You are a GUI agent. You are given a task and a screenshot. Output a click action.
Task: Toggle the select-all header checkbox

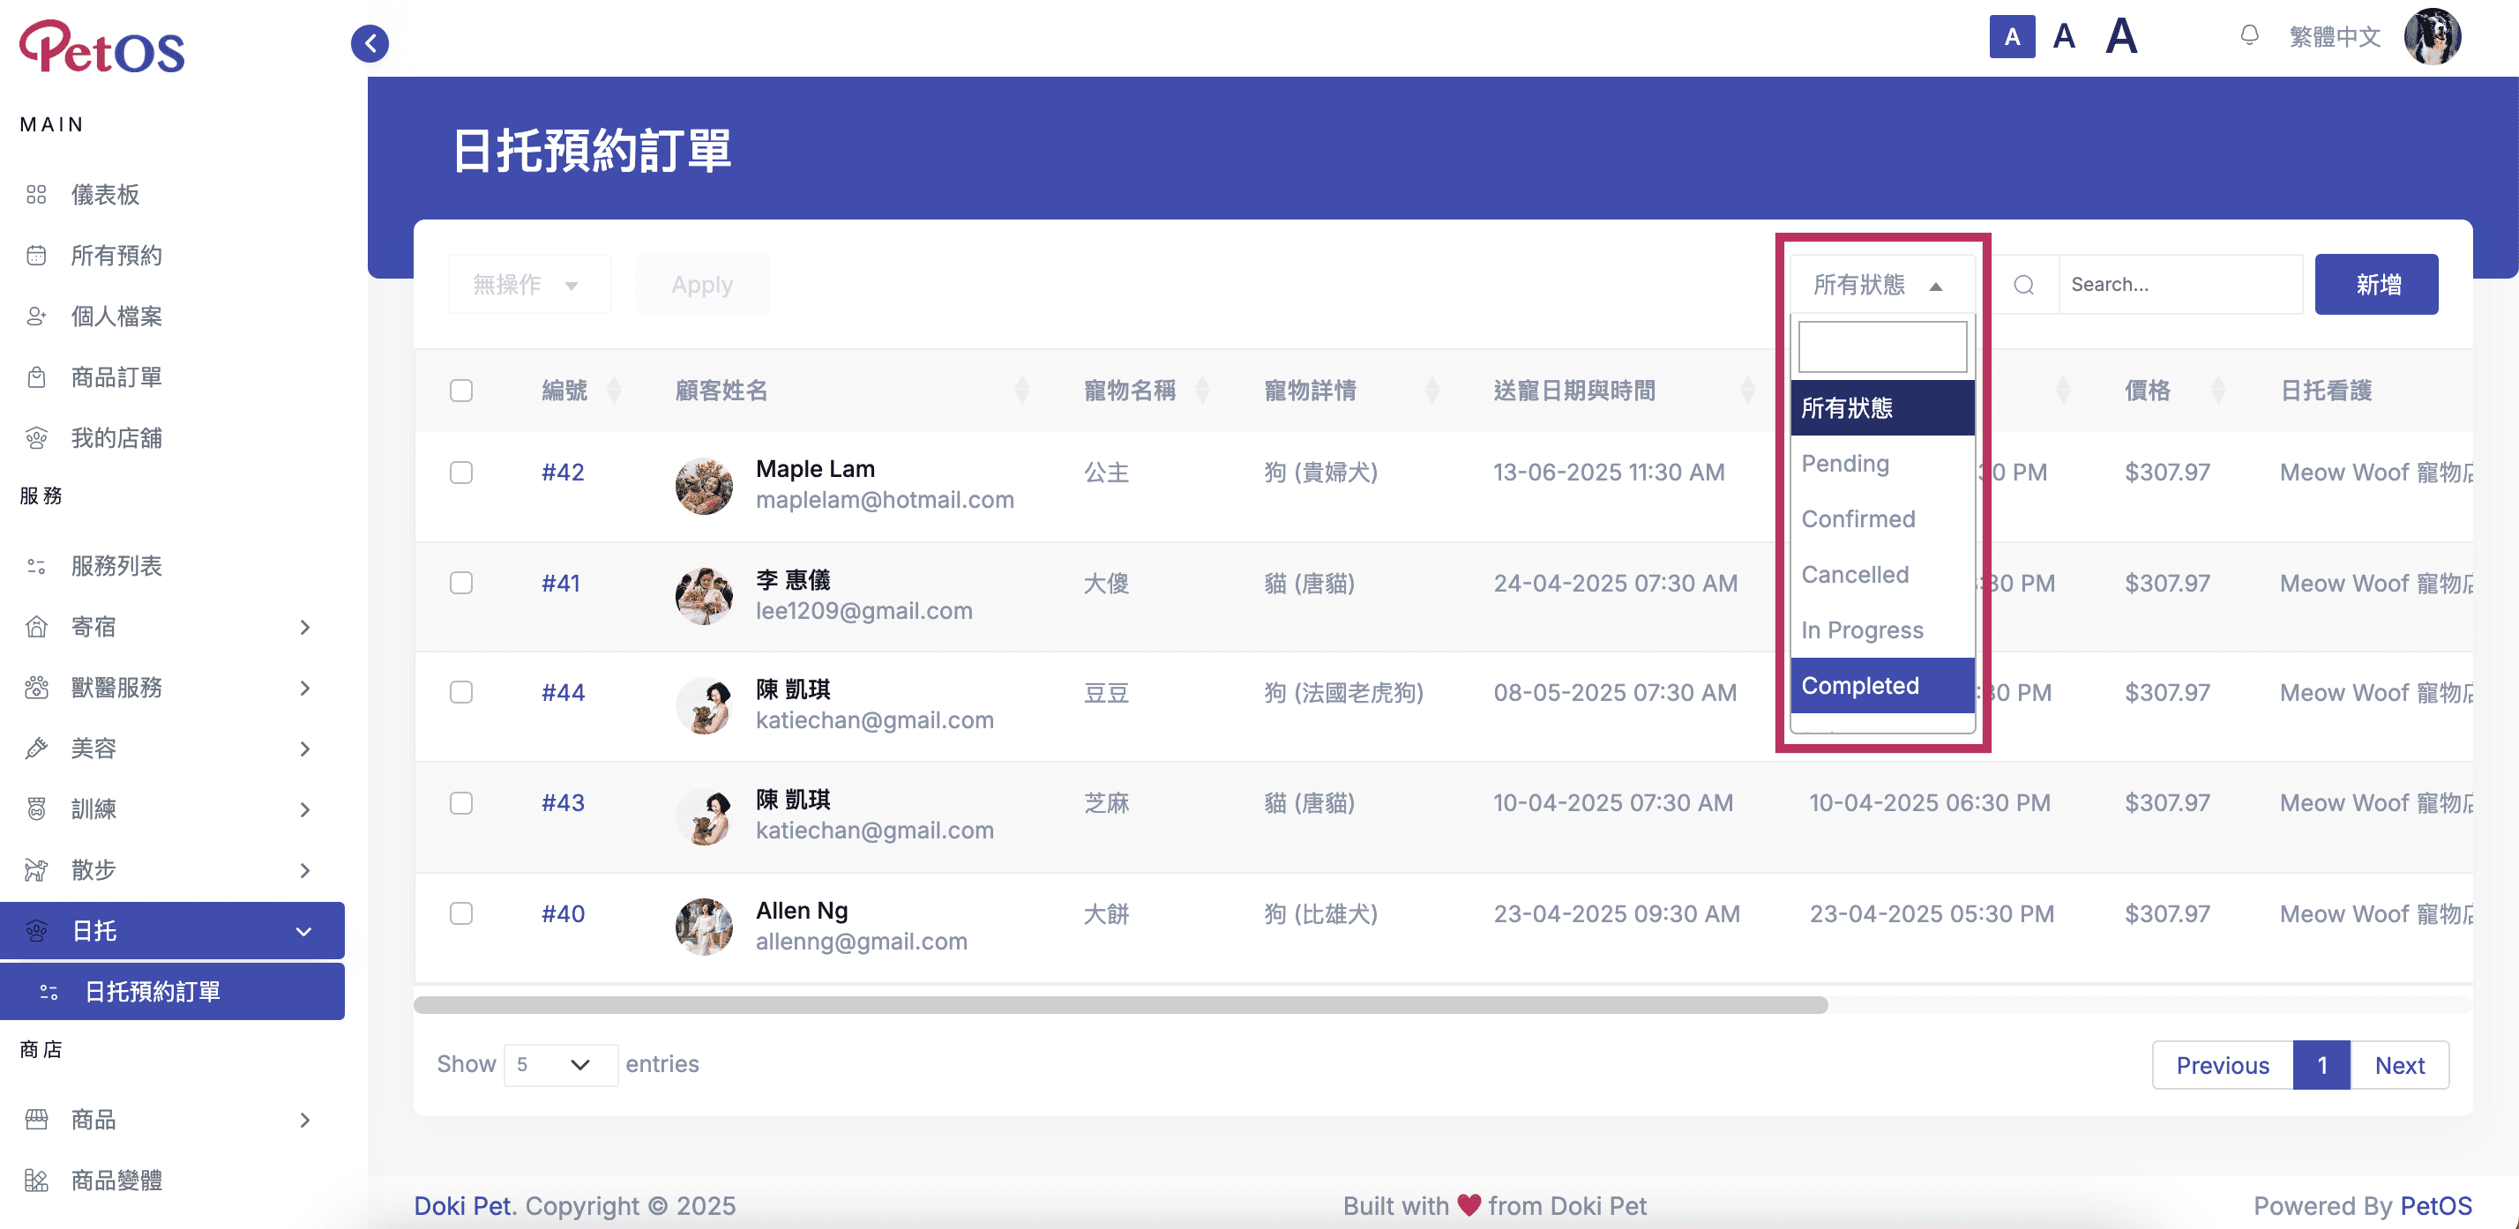tap(461, 390)
